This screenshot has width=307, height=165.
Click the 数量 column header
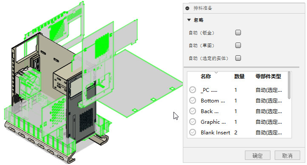point(239,77)
